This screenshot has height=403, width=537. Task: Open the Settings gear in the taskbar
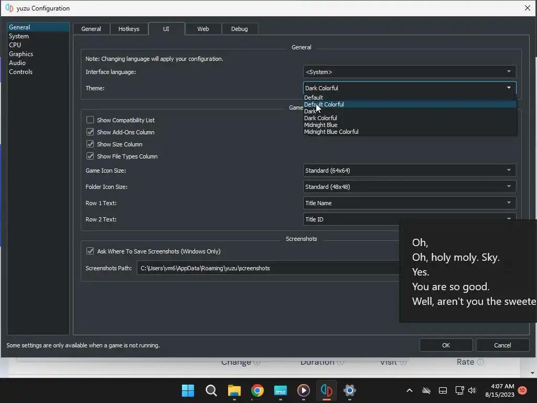coord(349,390)
